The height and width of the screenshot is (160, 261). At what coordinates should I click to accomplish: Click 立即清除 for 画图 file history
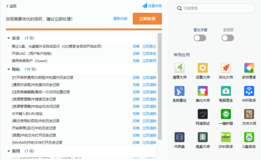pyautogui.click(x=149, y=136)
